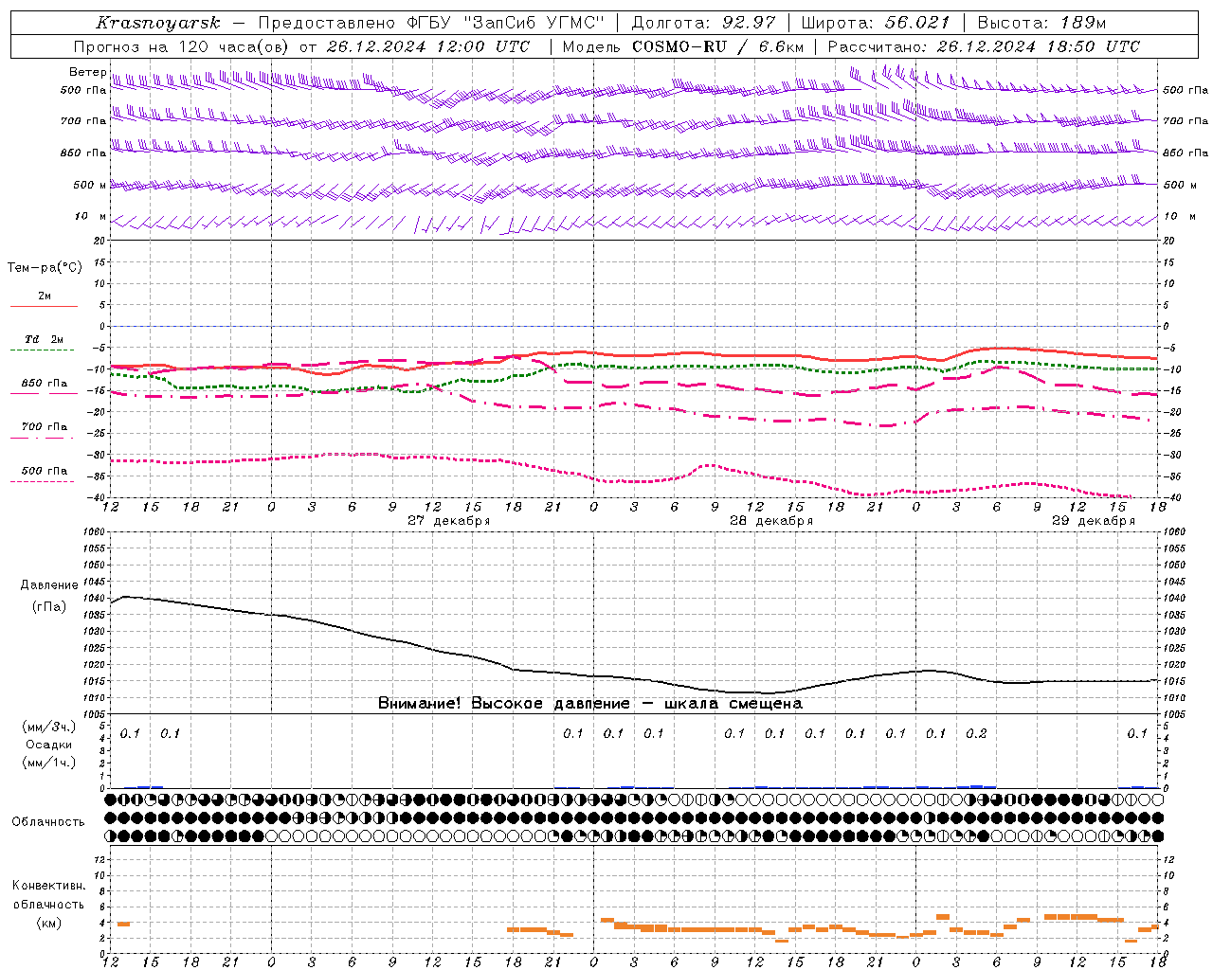Click the (мм/1ч.) precipitation unit label
The width and height of the screenshot is (1213, 970).
tap(48, 763)
